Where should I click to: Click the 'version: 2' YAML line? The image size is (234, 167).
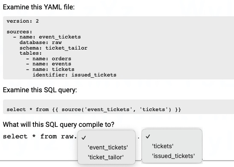[x=23, y=21]
